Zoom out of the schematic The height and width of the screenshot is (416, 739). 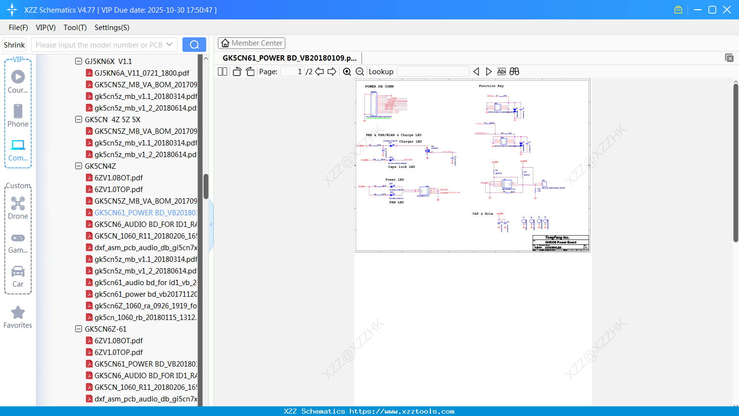pos(360,72)
